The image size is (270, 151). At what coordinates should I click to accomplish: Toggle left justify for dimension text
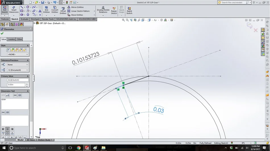coord(3,129)
